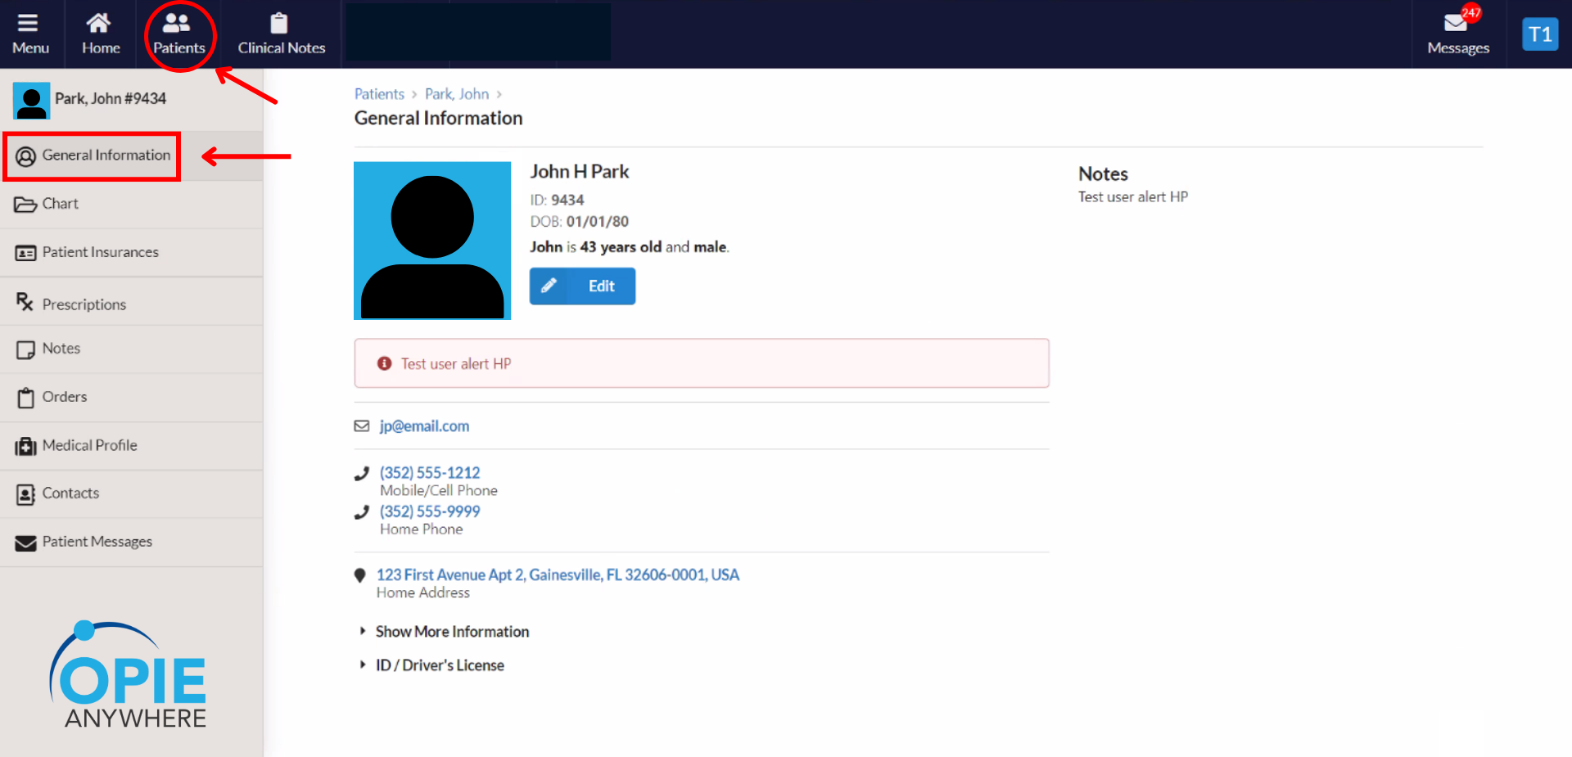Open the jp@email.com email link
Image resolution: width=1572 pixels, height=757 pixels.
pyautogui.click(x=424, y=426)
